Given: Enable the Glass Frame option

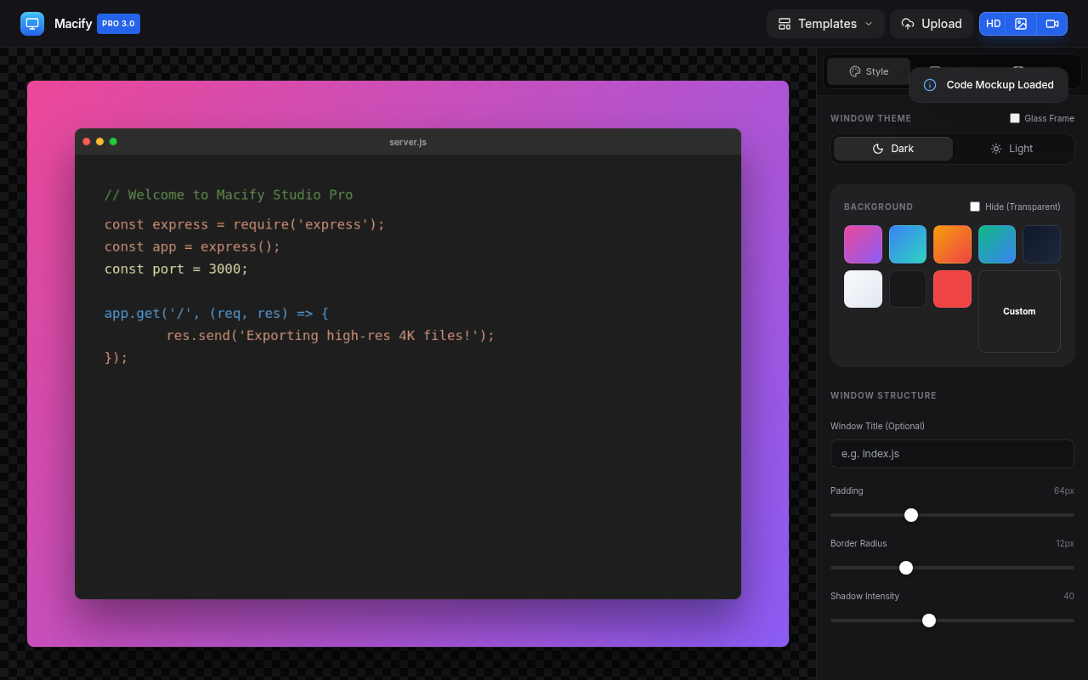Looking at the screenshot, I should (1014, 118).
